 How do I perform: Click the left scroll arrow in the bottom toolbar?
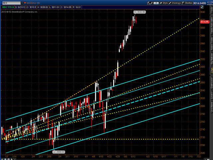15,159
